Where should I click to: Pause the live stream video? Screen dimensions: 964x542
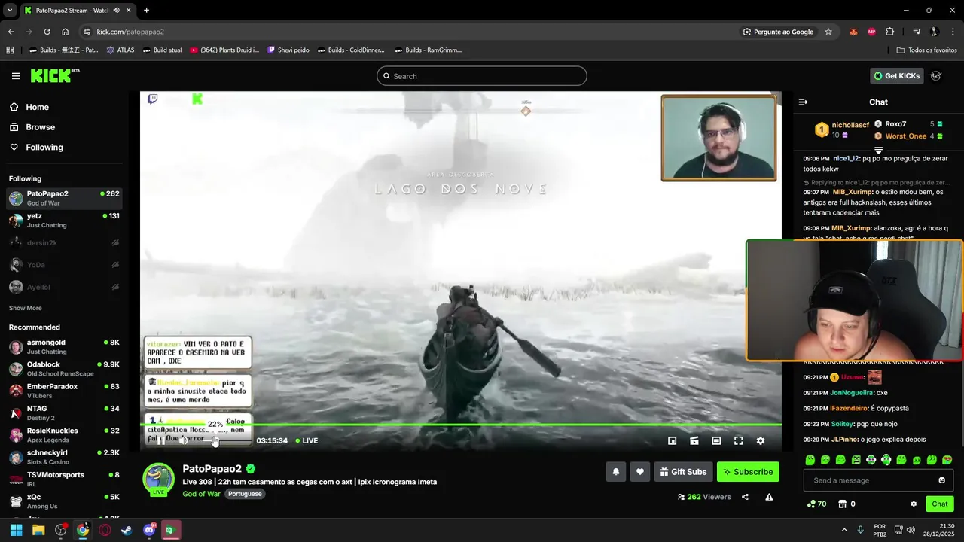tap(160, 440)
